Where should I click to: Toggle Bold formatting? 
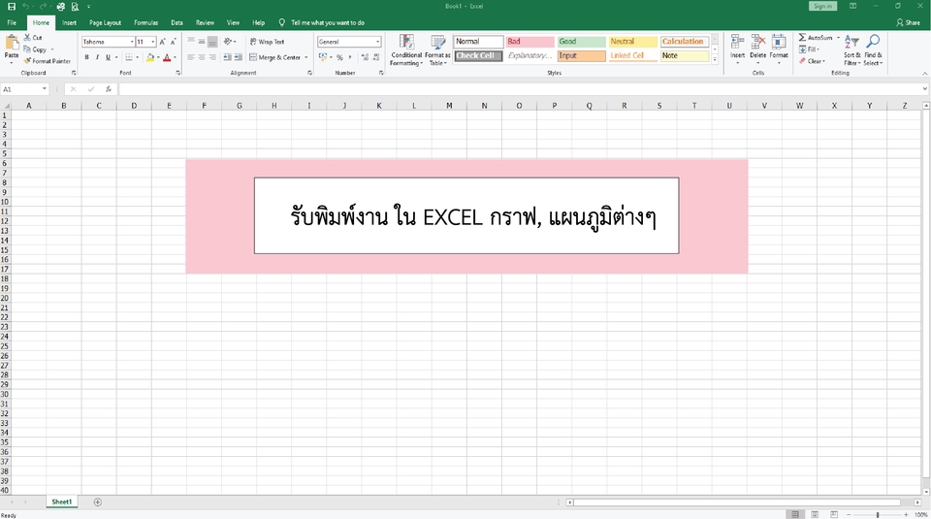tap(86, 57)
